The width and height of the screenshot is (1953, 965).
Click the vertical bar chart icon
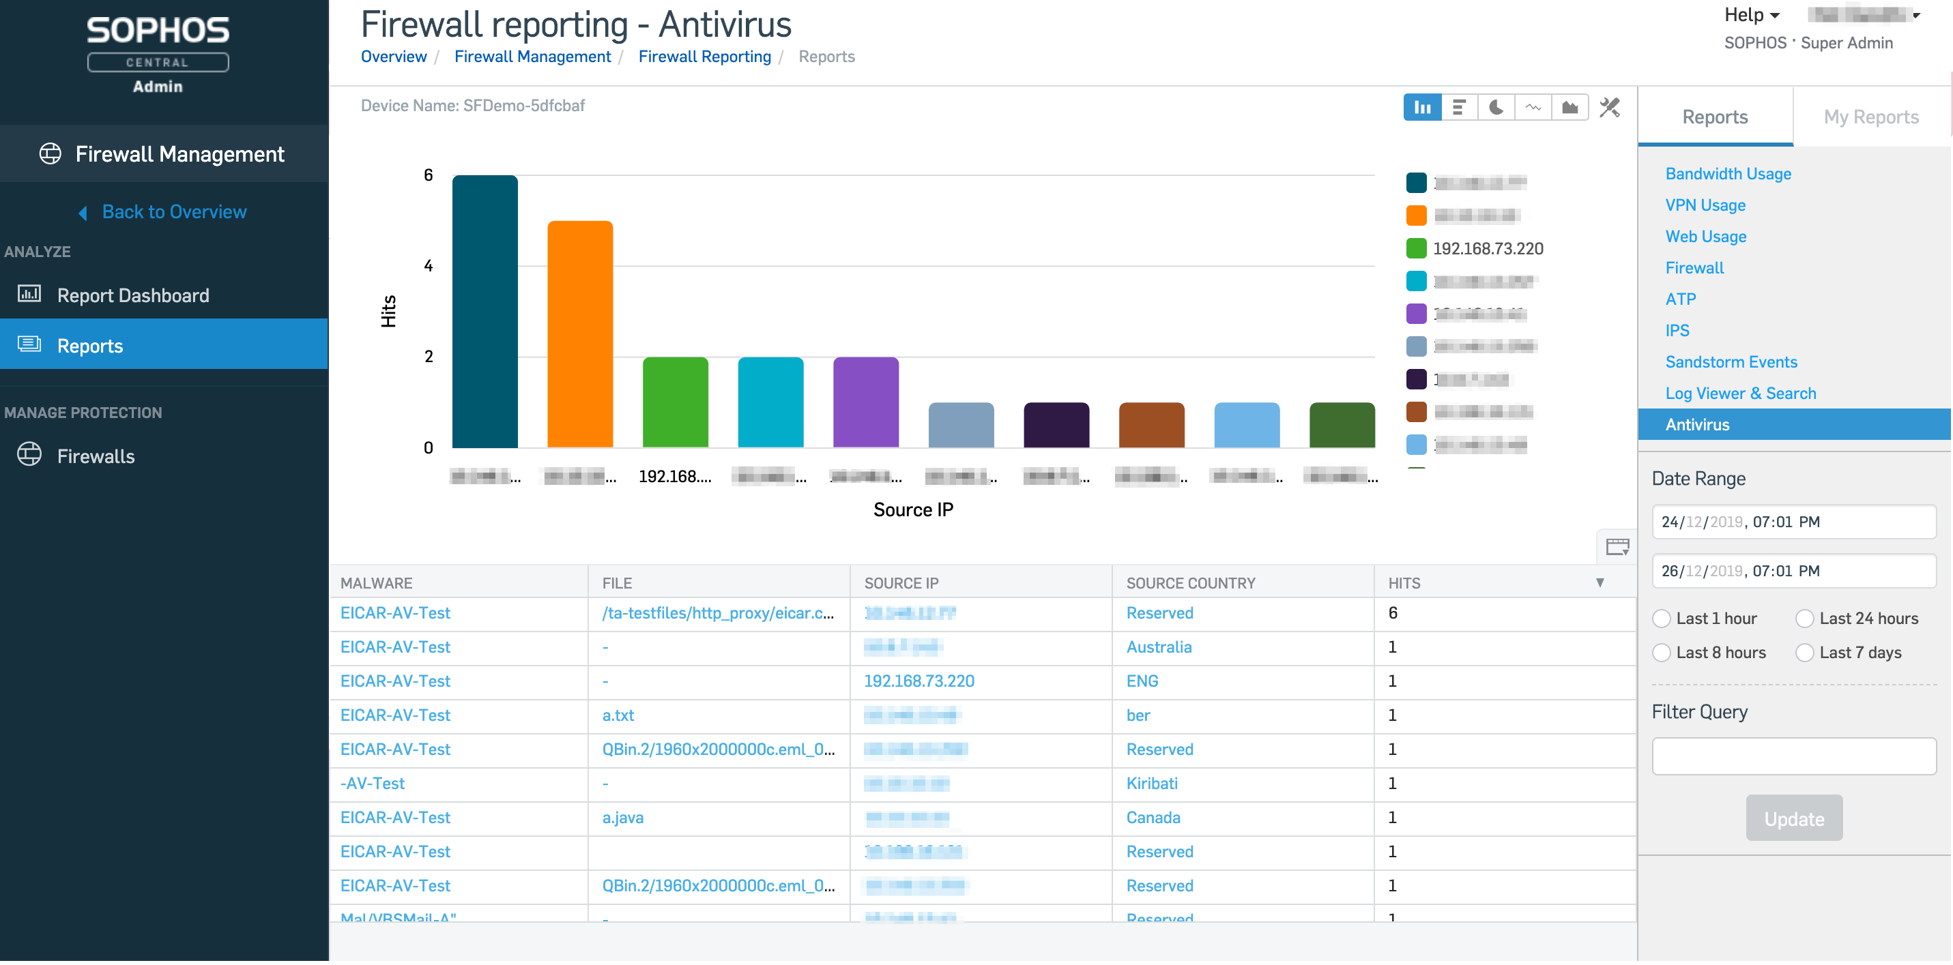pos(1421,108)
